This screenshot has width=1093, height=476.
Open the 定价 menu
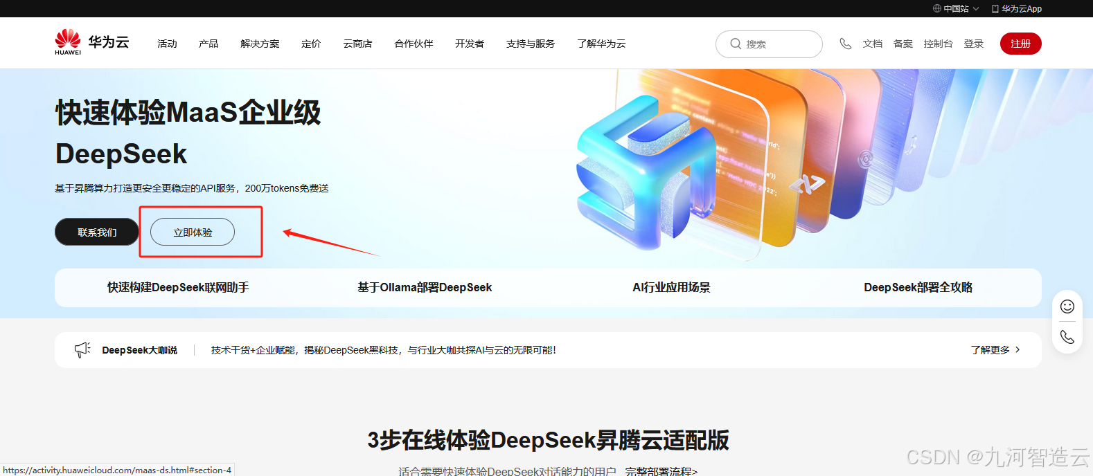[x=311, y=44]
